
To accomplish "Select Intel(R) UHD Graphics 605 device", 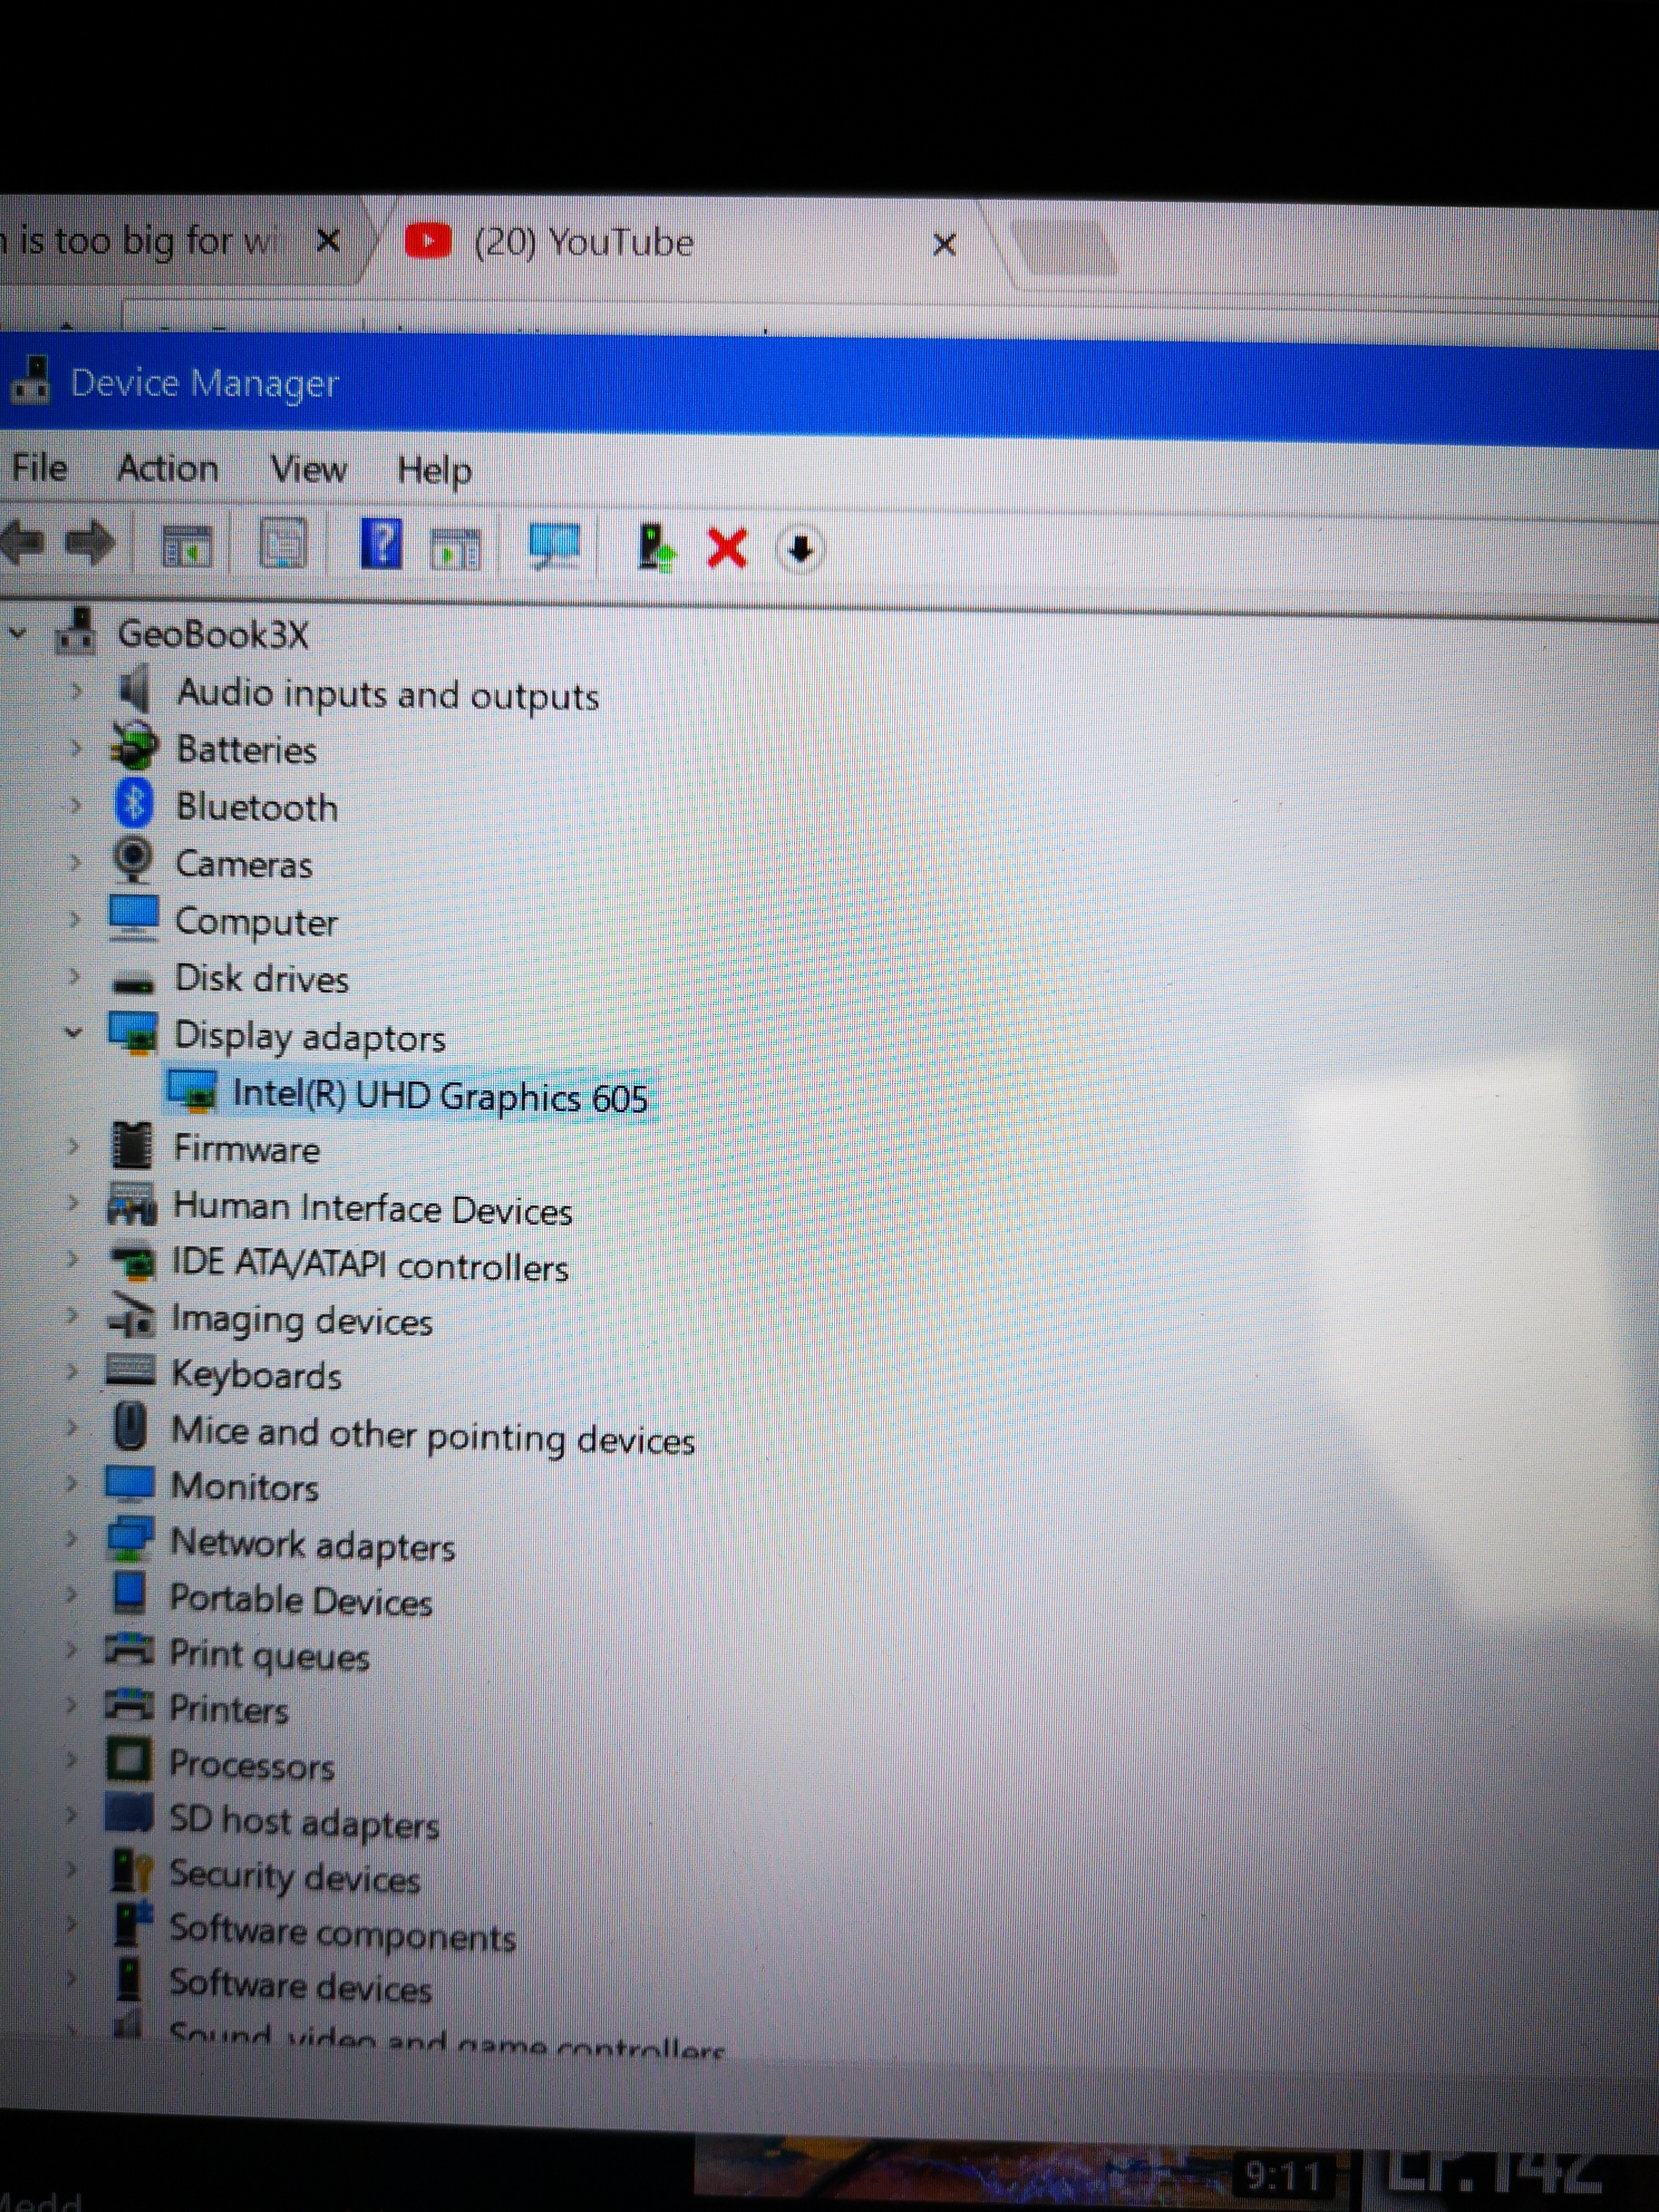I will [439, 1096].
